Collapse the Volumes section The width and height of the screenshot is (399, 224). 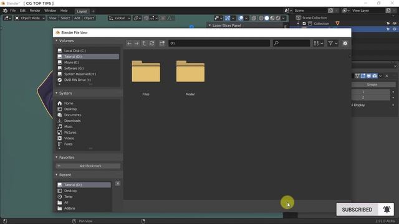coord(57,40)
